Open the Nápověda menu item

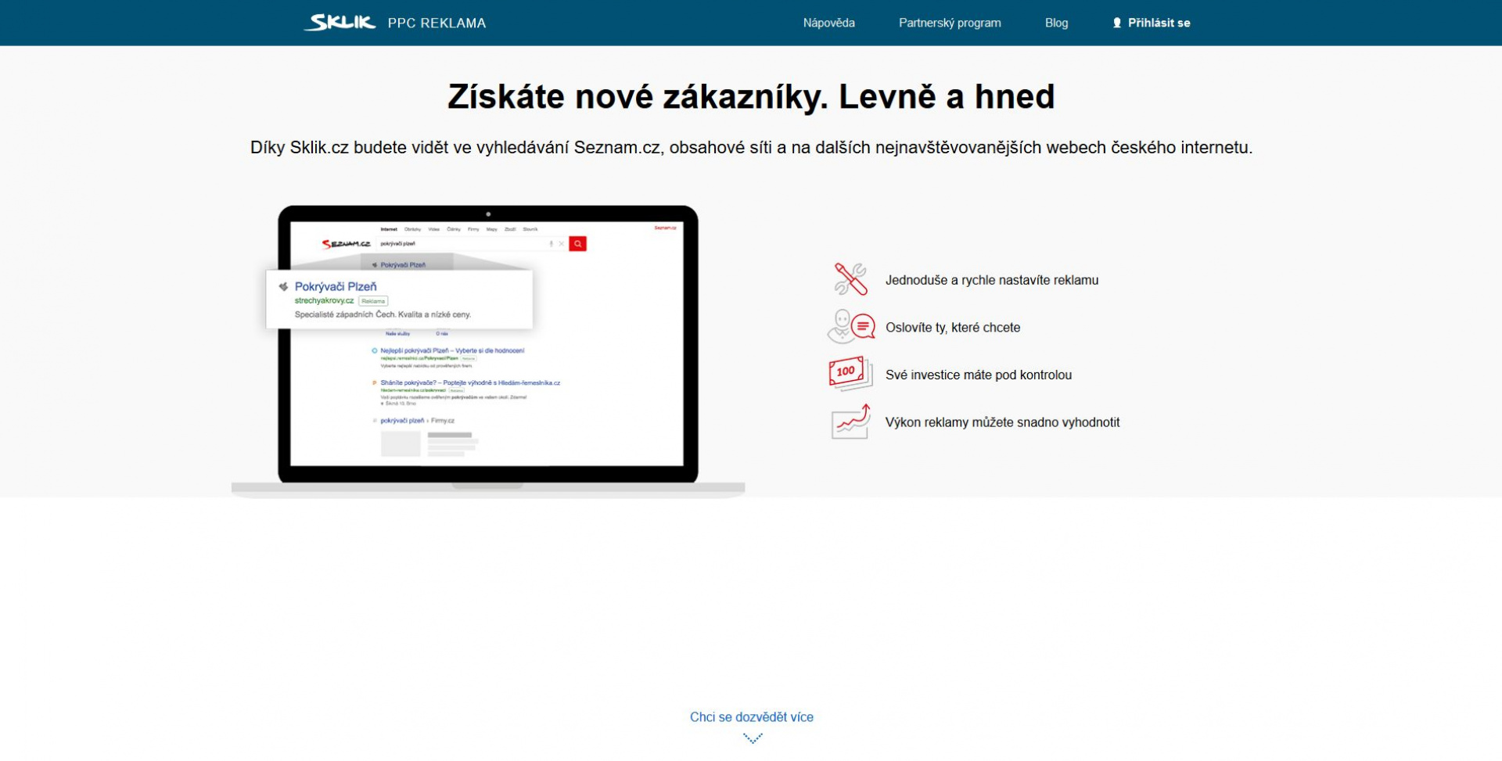click(x=828, y=23)
